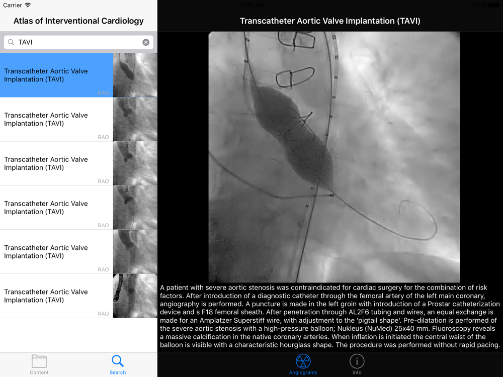Switch to the Search tab
Viewport: 503px width, 377px height.
tap(118, 365)
